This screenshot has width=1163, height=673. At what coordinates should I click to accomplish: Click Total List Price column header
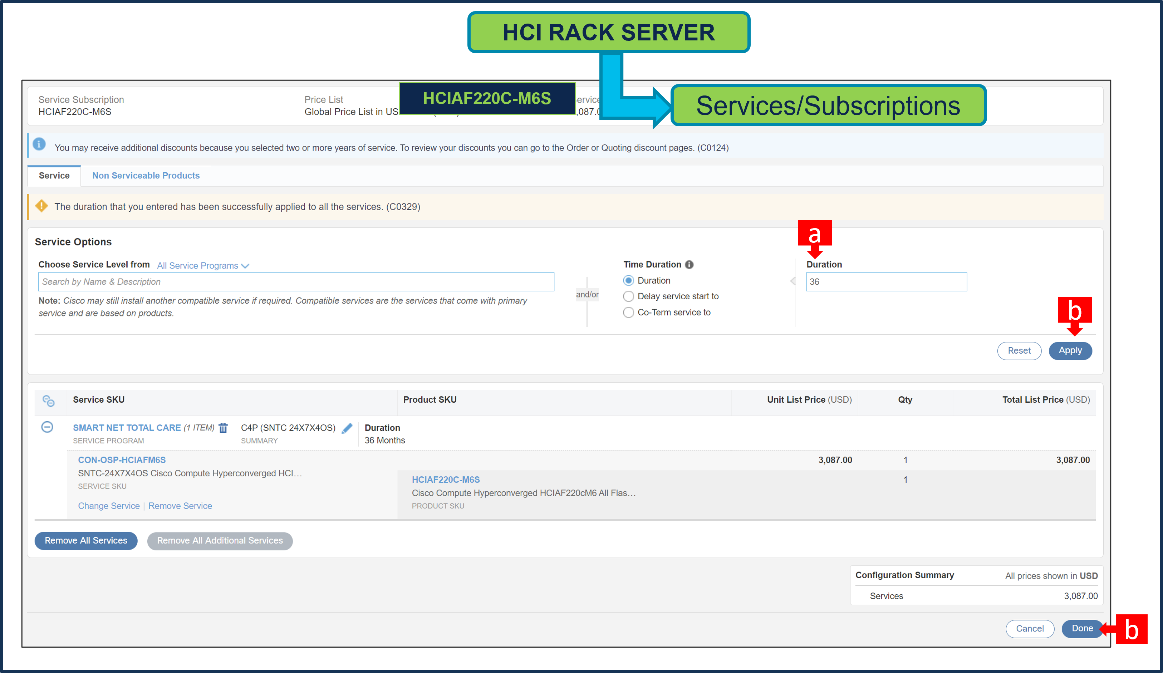tap(1046, 400)
